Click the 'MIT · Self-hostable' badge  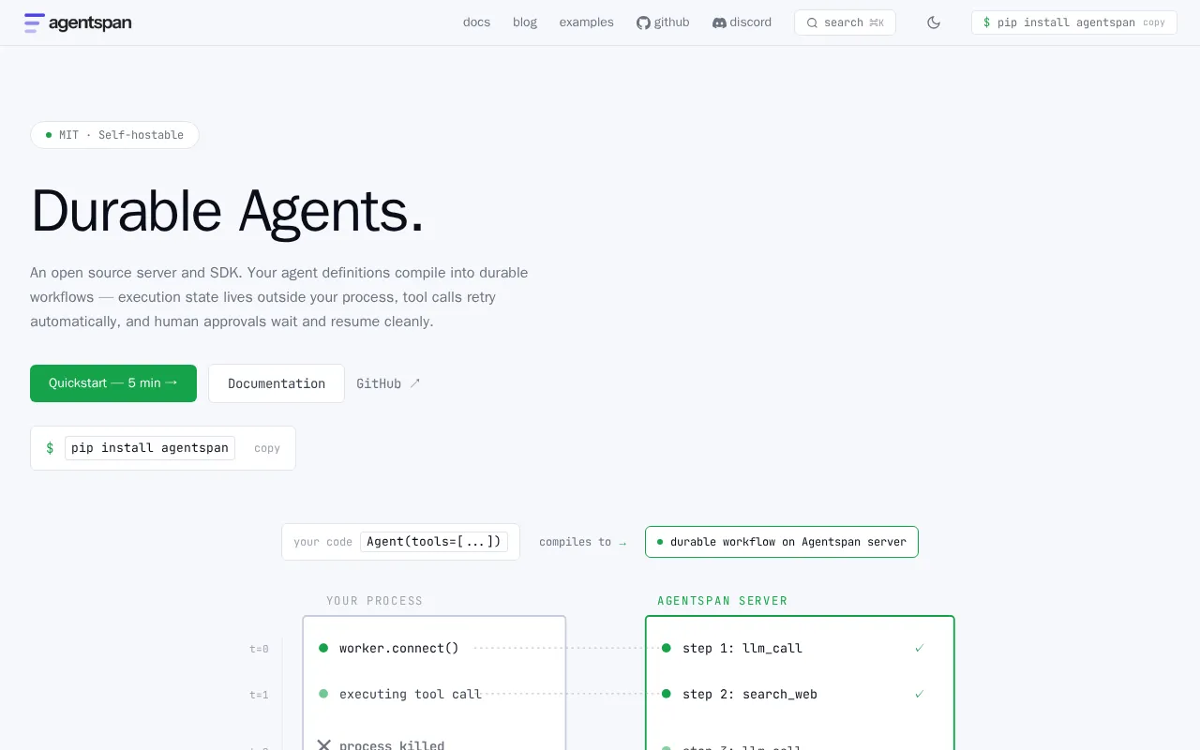(x=114, y=135)
